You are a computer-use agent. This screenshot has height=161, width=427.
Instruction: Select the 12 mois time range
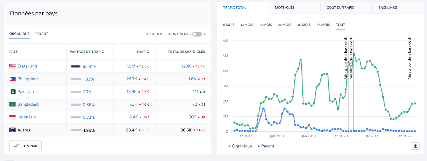click(x=247, y=25)
